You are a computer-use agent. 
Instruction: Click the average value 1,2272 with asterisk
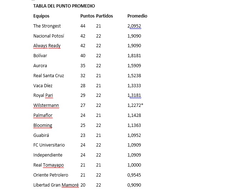pyautogui.click(x=135, y=105)
